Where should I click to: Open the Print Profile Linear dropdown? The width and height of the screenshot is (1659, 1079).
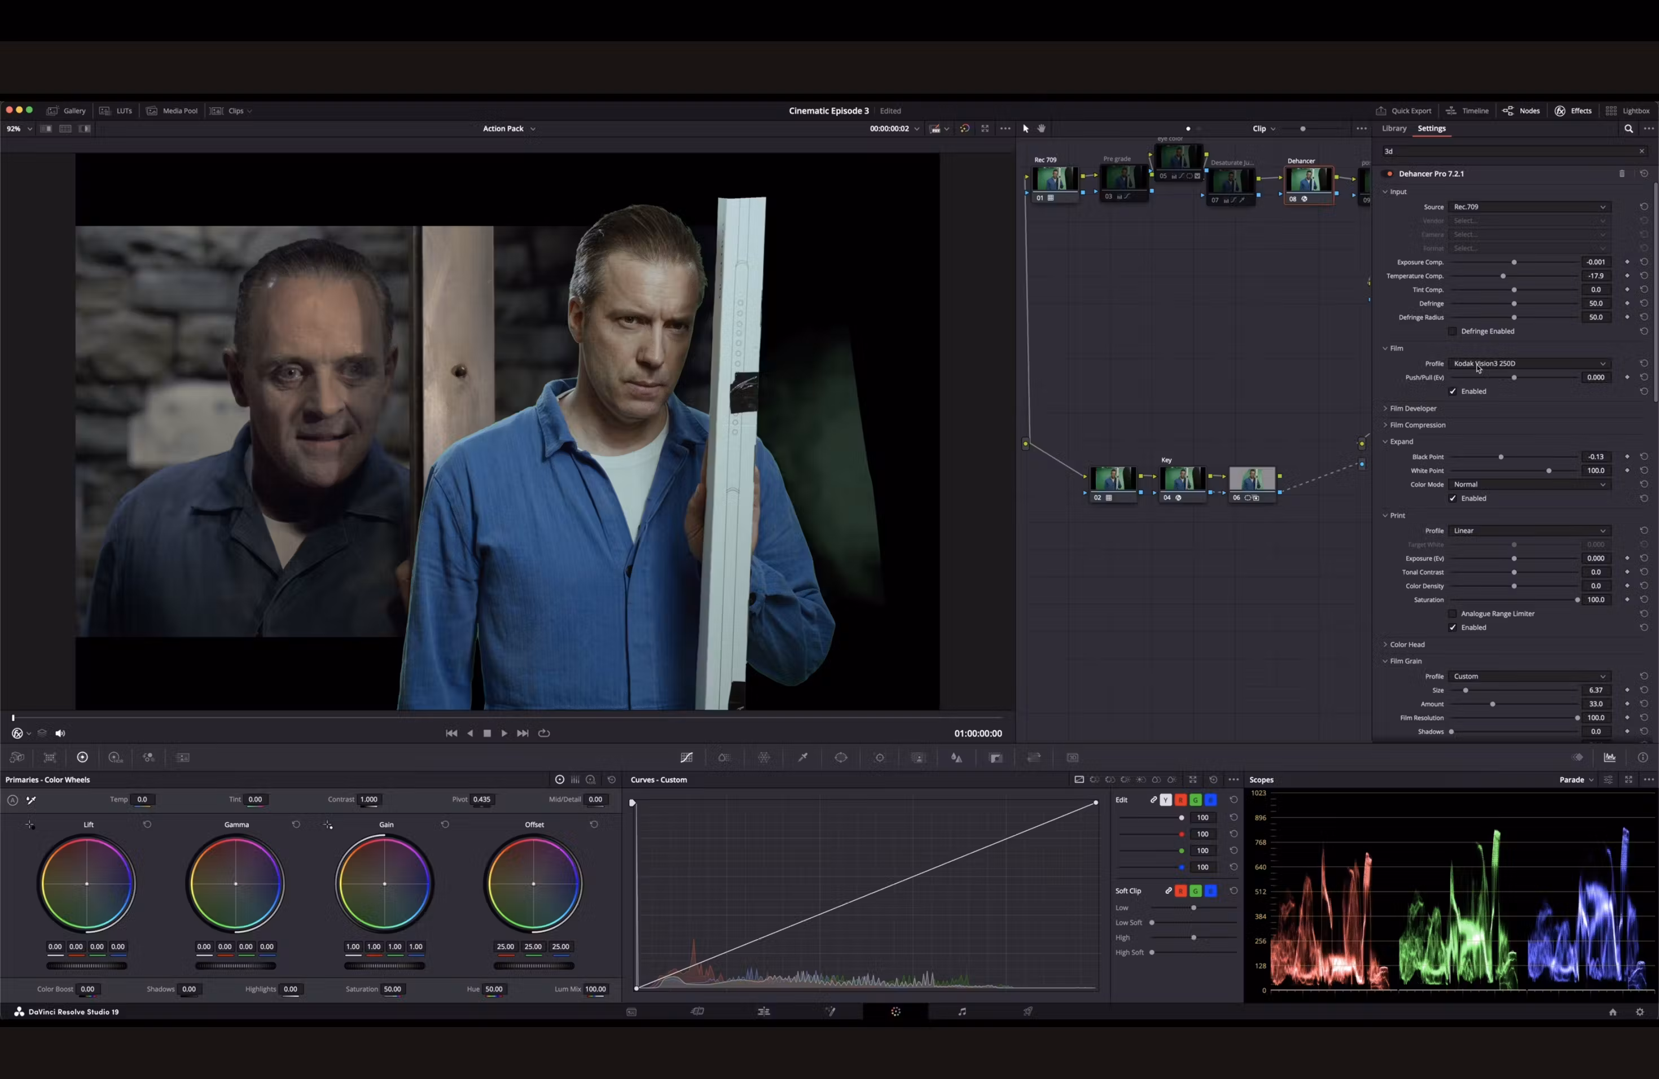tap(1529, 530)
